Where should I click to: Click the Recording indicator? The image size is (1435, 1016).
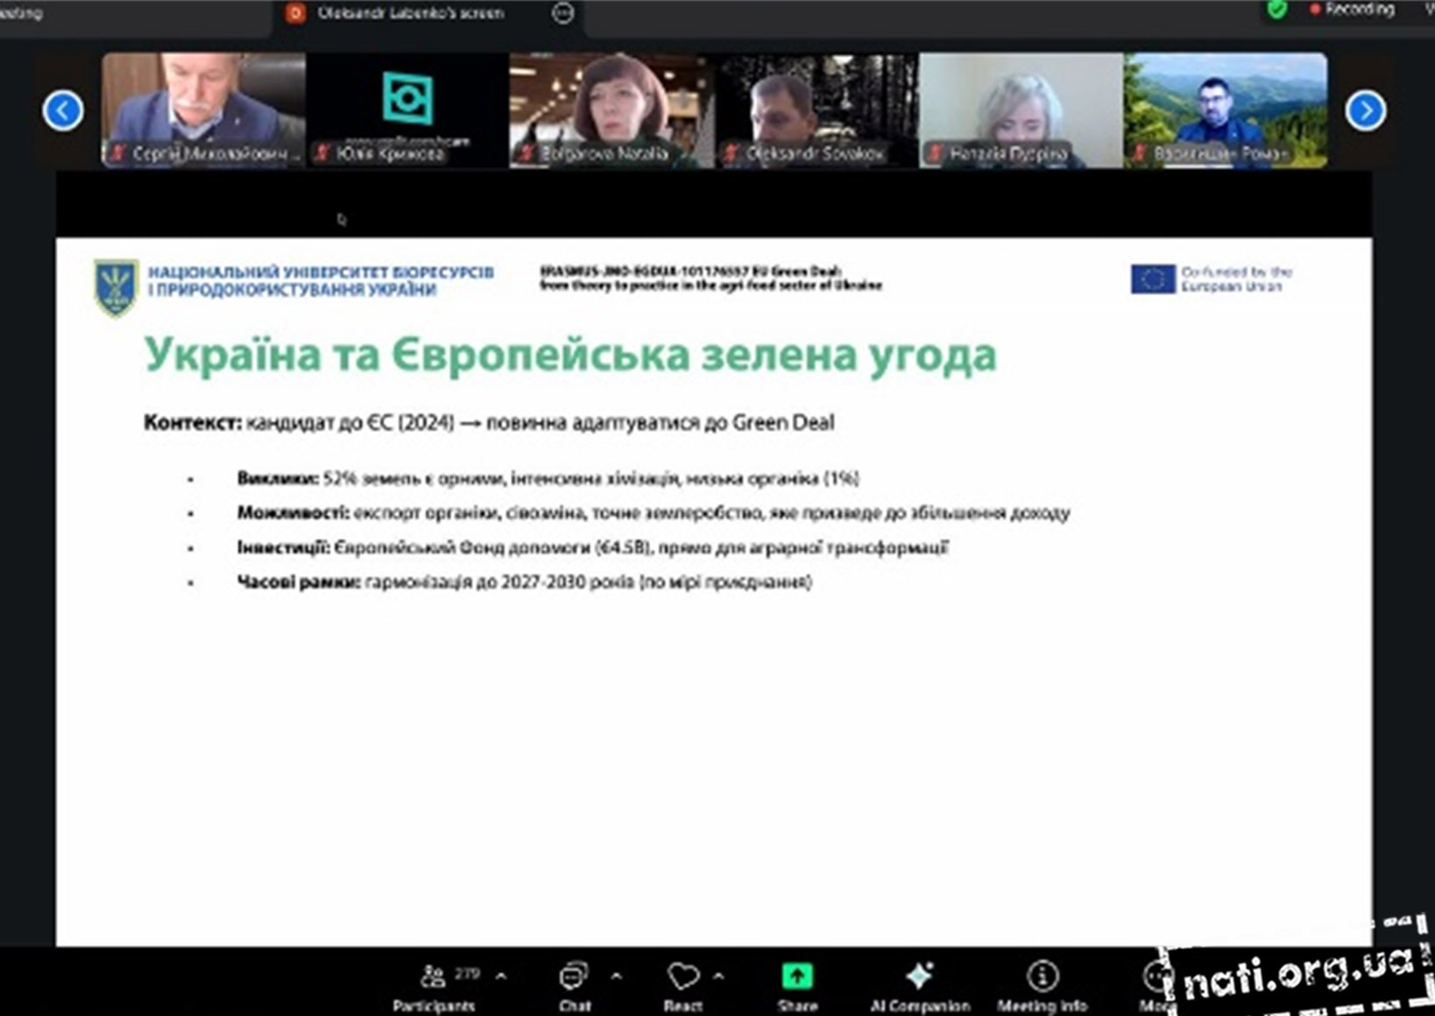pos(1352,10)
